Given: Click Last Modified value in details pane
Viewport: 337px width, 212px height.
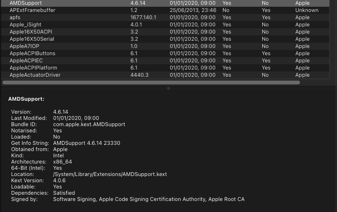Looking at the screenshot, I should click(76, 118).
